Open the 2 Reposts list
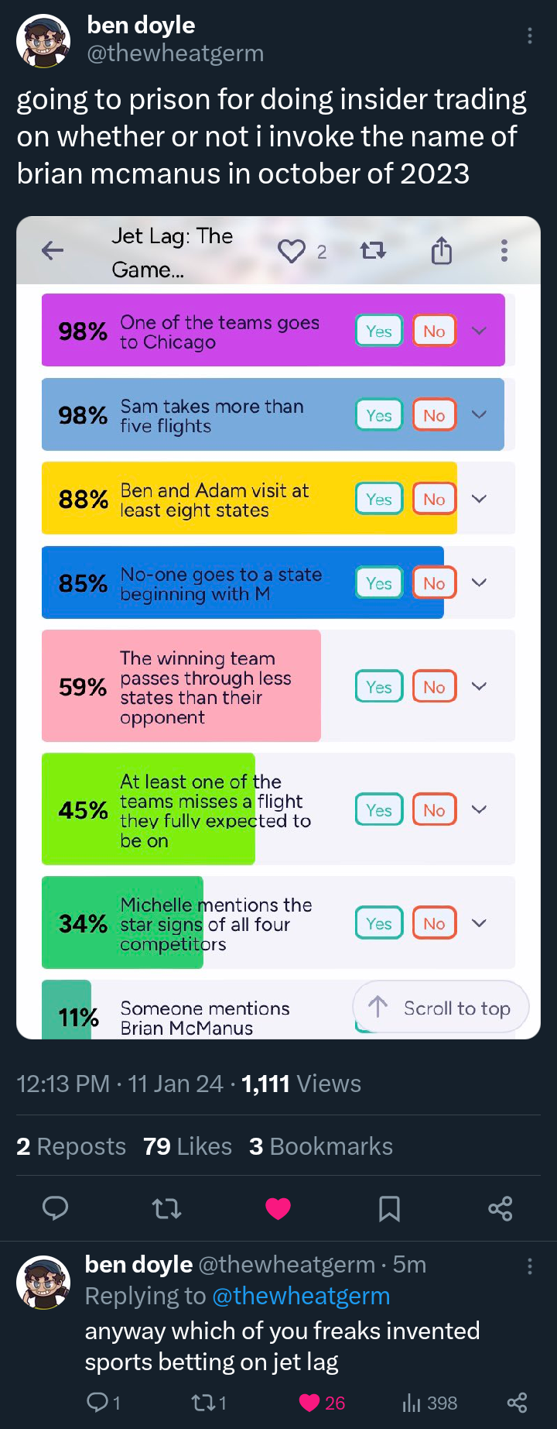Viewport: 557px width, 1429px height. (71, 1146)
